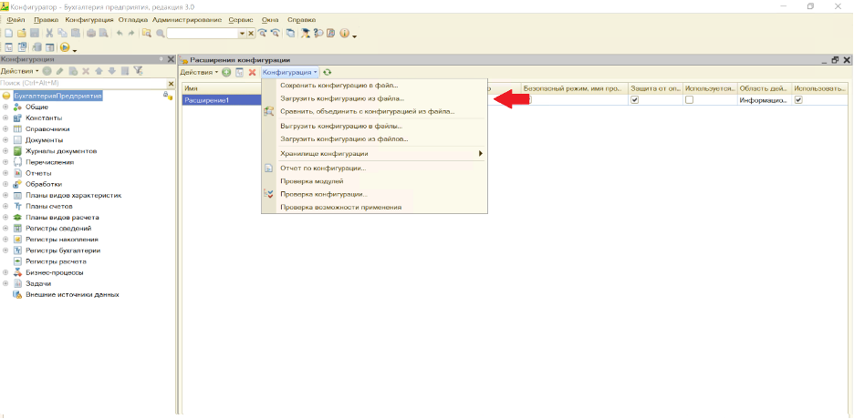Click the Конфигурация dropdown button in extensions toolbar
Screen dimensions: 854x419
(x=290, y=72)
